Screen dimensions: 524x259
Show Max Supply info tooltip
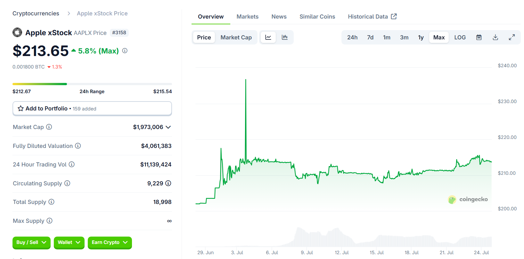(x=49, y=221)
